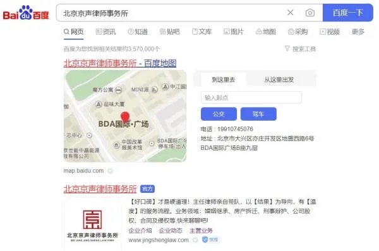
Task: Clear the search box with the X icon
Action: point(291,13)
